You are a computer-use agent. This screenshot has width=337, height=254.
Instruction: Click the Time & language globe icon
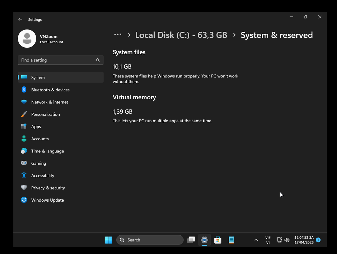[24, 151]
